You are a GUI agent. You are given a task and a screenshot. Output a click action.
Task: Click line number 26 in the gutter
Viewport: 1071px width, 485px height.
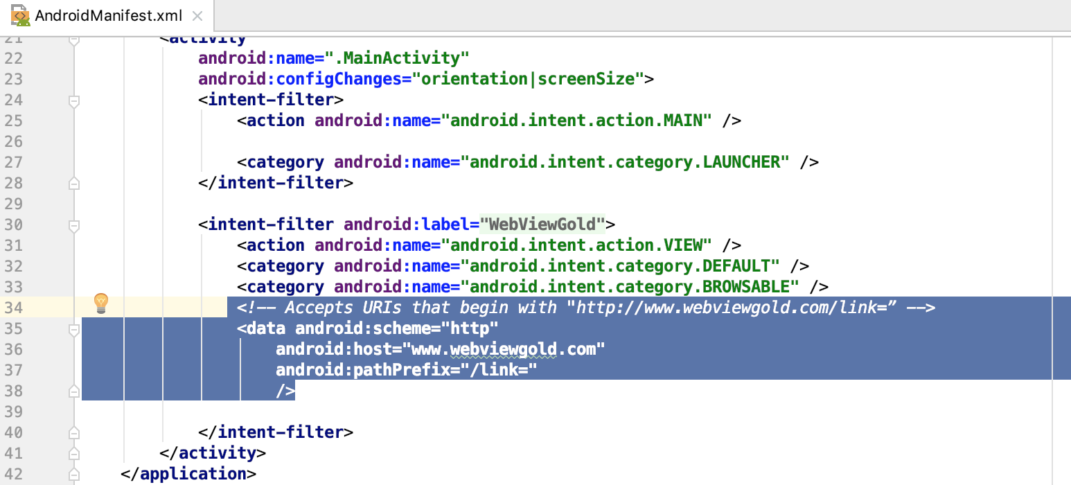(x=13, y=141)
